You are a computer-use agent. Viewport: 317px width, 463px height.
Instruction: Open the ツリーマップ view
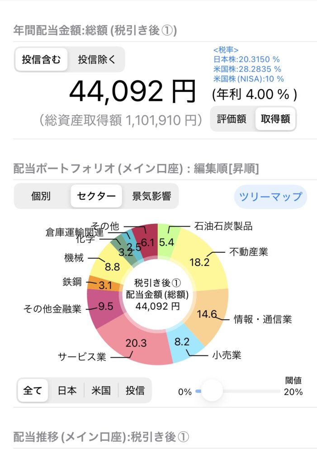coord(270,197)
